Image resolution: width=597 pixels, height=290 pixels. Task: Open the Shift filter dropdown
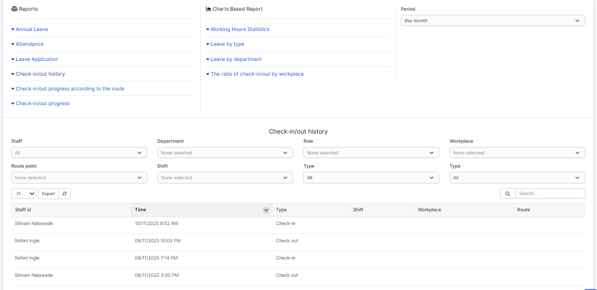(x=225, y=178)
